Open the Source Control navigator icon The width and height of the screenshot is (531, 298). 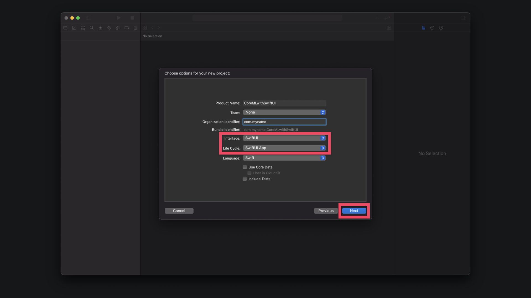(x=74, y=28)
